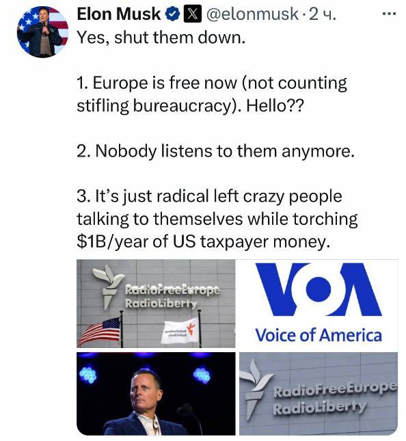Click the 'Voice of America' caption text
Screen dimensions: 406x441
click(x=319, y=335)
